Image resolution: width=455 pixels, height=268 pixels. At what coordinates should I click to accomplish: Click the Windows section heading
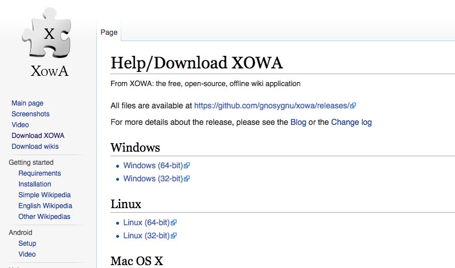tap(135, 147)
